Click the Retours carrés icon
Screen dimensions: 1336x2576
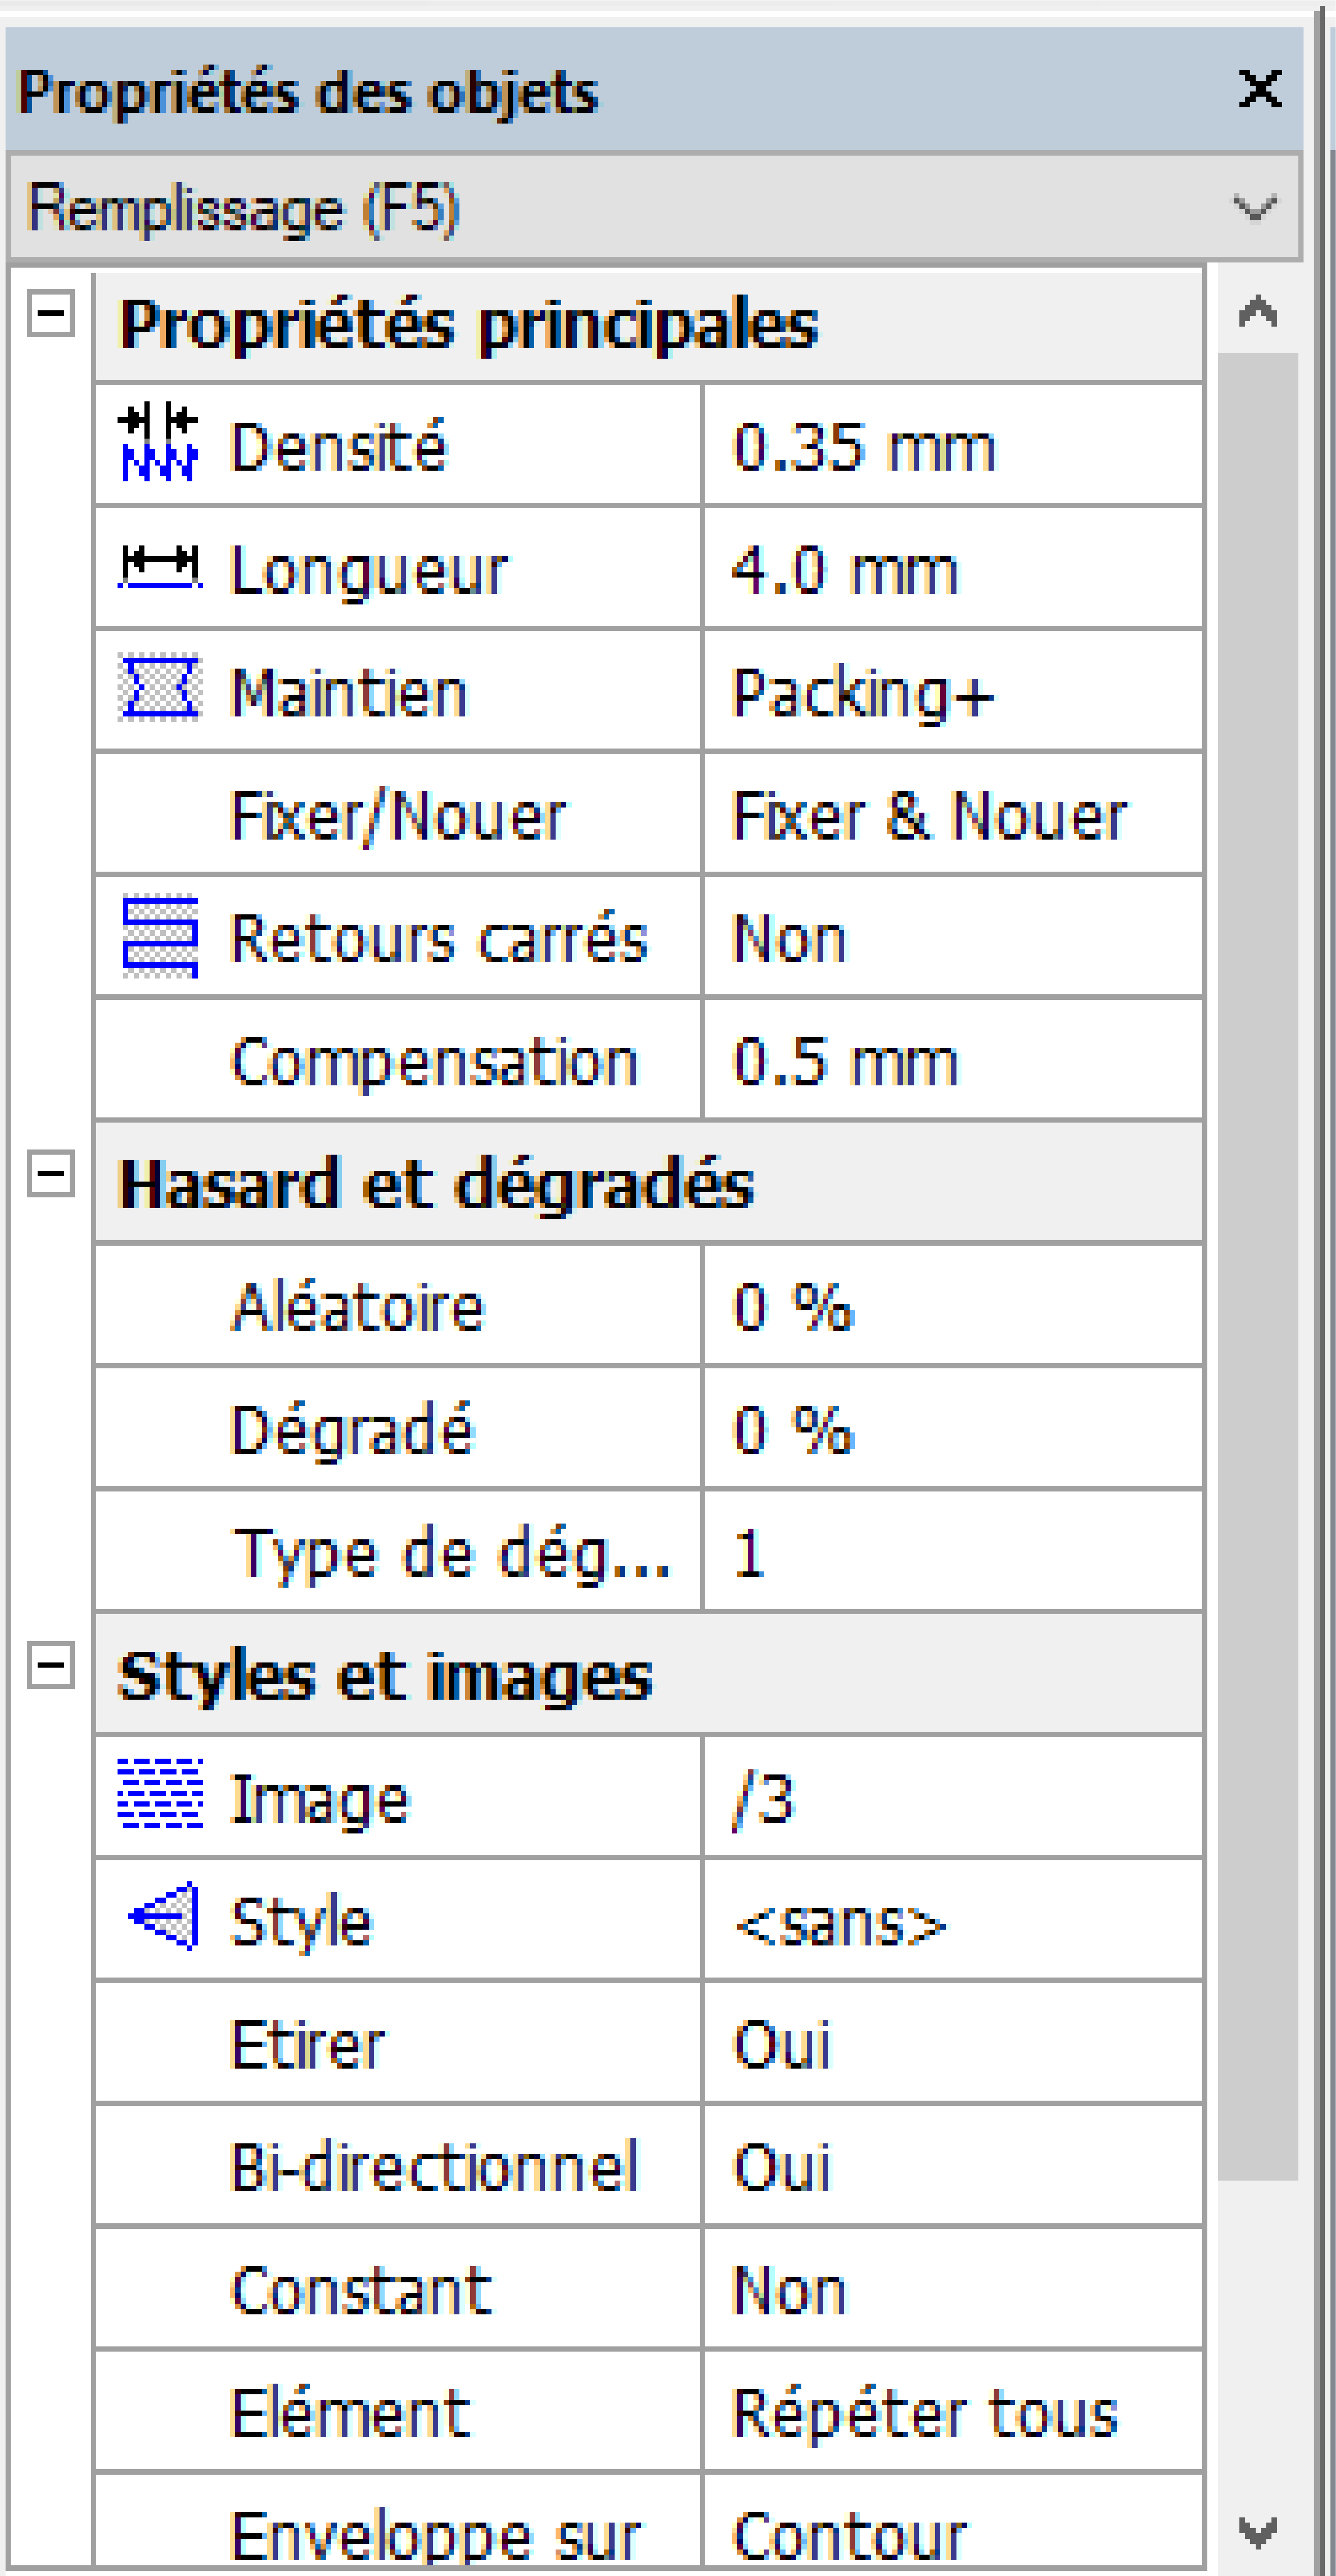tap(159, 937)
